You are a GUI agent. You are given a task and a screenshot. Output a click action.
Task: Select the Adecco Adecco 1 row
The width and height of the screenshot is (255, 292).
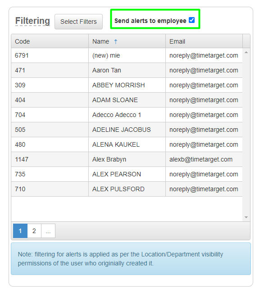click(127, 115)
